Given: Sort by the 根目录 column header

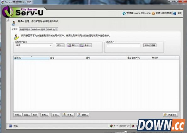Looking at the screenshot, I should tap(163, 58).
